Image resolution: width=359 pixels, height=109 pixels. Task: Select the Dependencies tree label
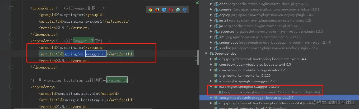pyautogui.click(x=225, y=54)
